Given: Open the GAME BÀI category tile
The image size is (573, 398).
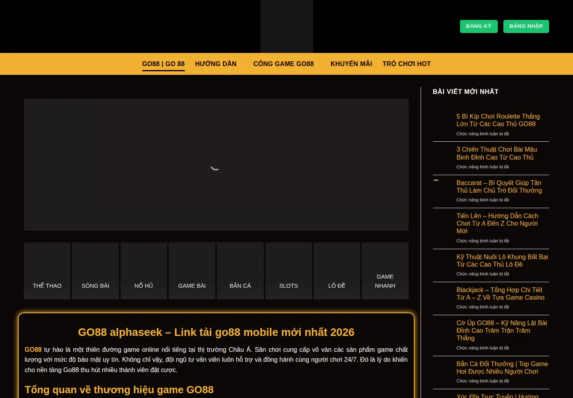Looking at the screenshot, I should pyautogui.click(x=192, y=271).
